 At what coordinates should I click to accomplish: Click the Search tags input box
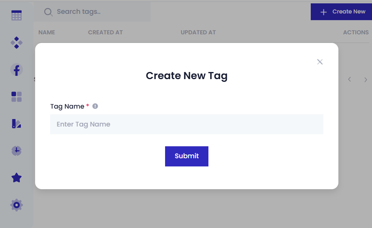click(101, 12)
